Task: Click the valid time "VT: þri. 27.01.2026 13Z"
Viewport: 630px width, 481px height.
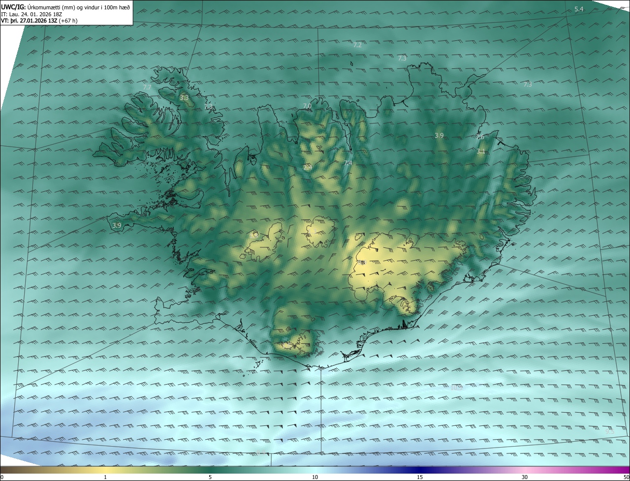Action: tap(29, 21)
